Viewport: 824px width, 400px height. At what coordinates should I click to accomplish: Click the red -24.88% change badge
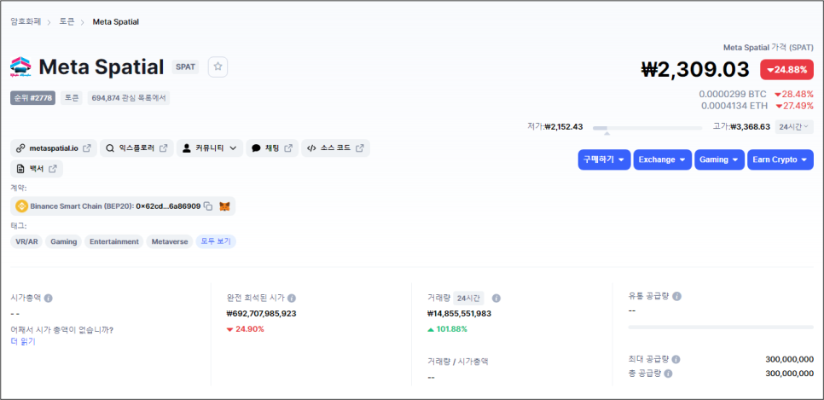coord(786,70)
